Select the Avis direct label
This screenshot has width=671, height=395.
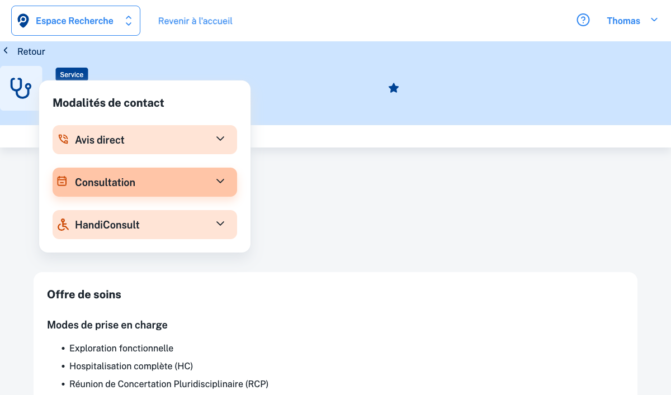[x=100, y=140]
